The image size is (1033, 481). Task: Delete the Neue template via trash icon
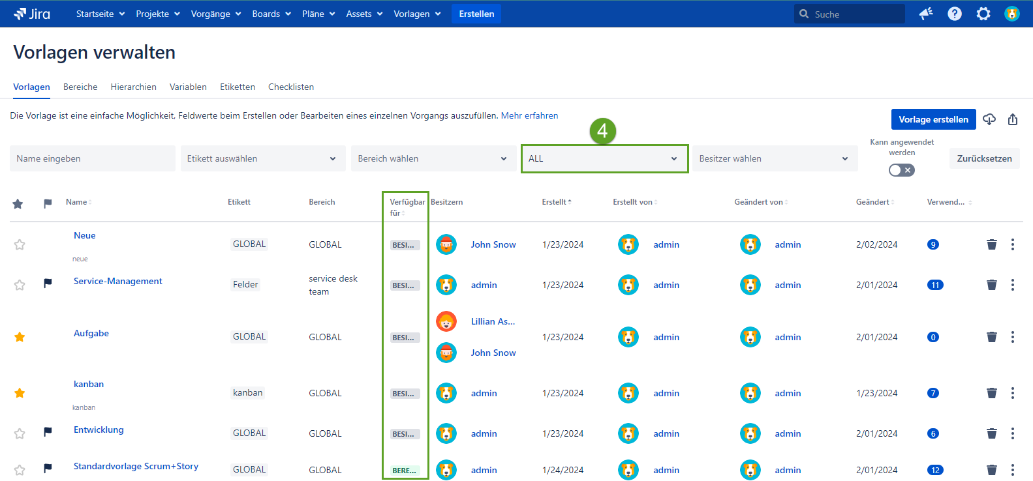point(991,244)
